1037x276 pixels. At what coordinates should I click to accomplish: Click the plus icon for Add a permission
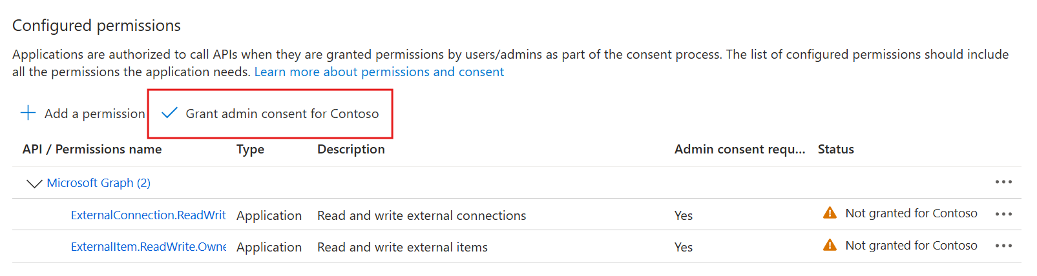[28, 113]
